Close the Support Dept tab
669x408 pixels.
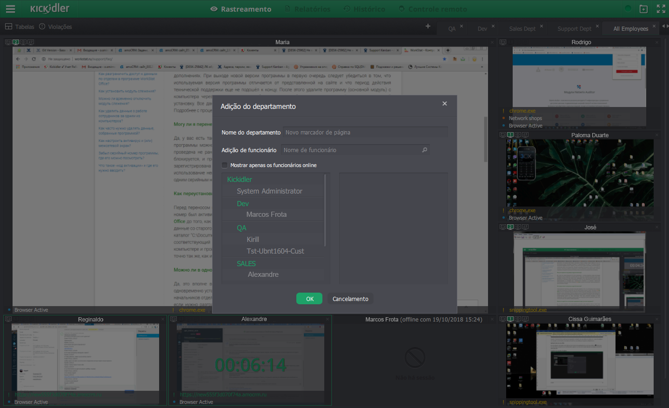597,26
